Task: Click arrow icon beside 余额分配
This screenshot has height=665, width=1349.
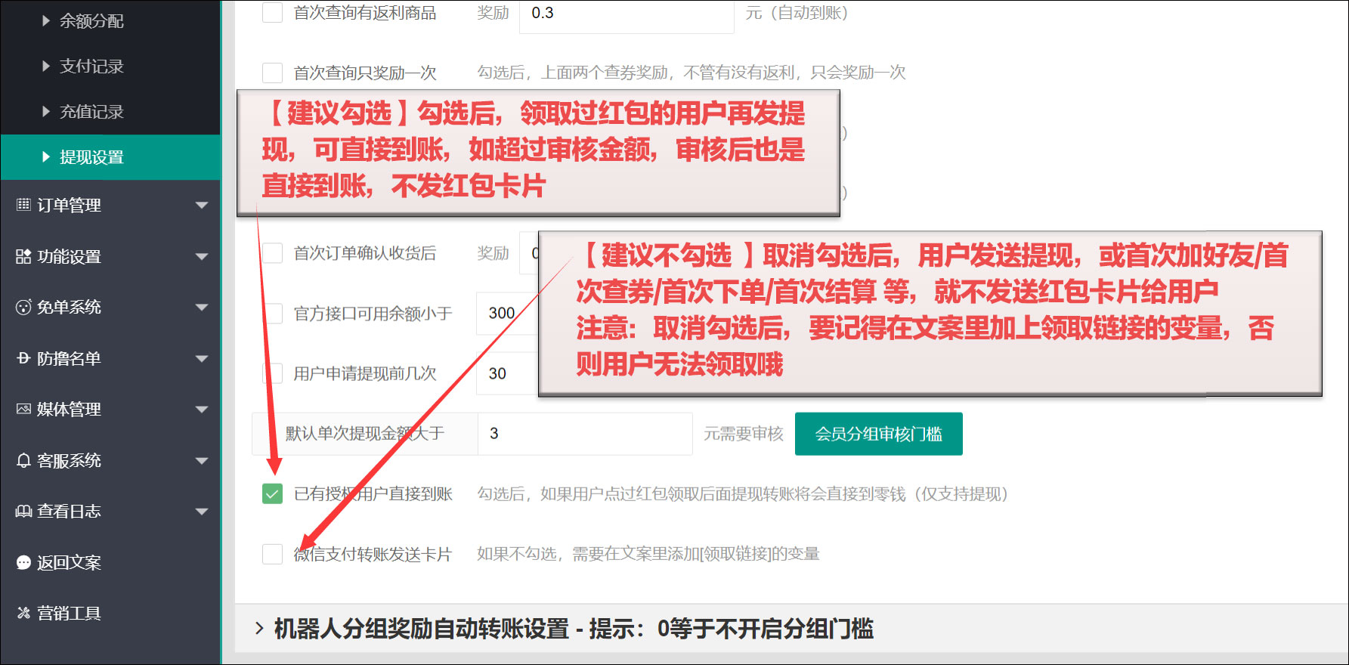Action: click(46, 20)
